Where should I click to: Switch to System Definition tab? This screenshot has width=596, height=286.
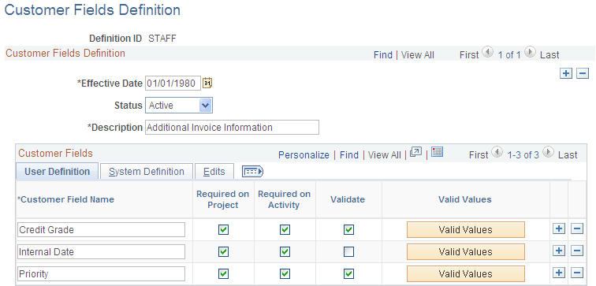click(147, 172)
